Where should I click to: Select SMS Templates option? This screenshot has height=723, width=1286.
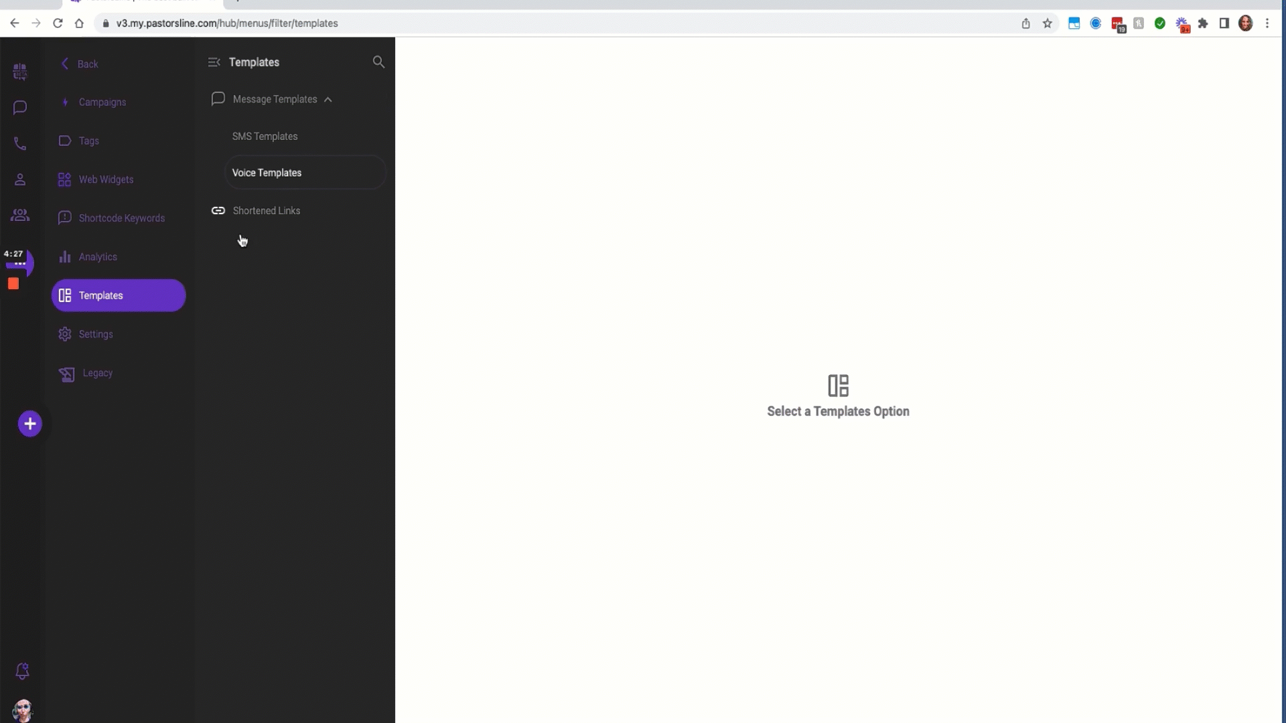pos(265,136)
